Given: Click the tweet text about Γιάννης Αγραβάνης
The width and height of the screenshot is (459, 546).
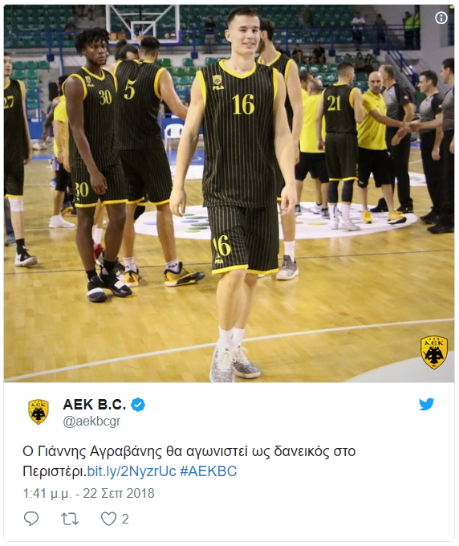Looking at the screenshot, I should [x=189, y=461].
